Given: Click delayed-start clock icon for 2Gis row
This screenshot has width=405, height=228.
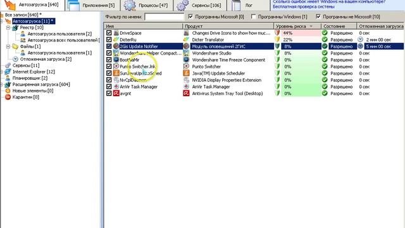Looking at the screenshot, I should (360, 46).
